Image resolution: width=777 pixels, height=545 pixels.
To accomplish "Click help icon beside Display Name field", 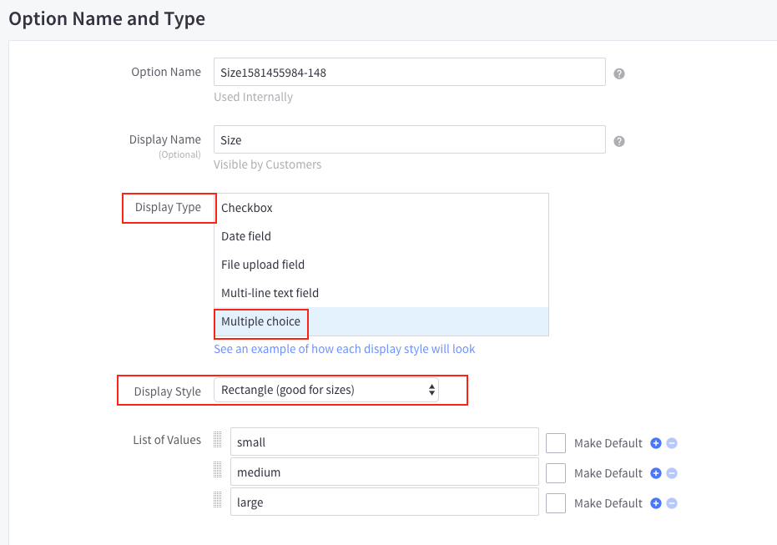I will pyautogui.click(x=619, y=141).
